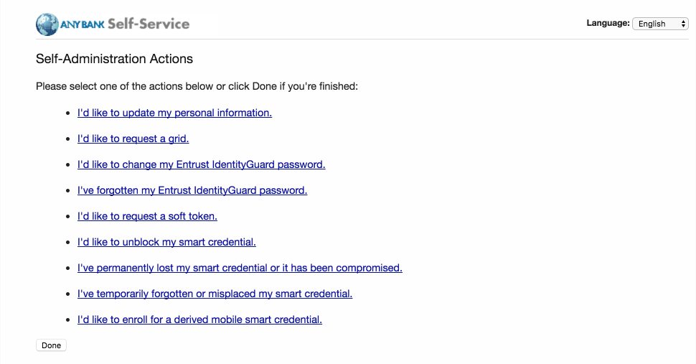
Task: Choose permanently lost smart credential or compromised link
Action: (x=240, y=268)
